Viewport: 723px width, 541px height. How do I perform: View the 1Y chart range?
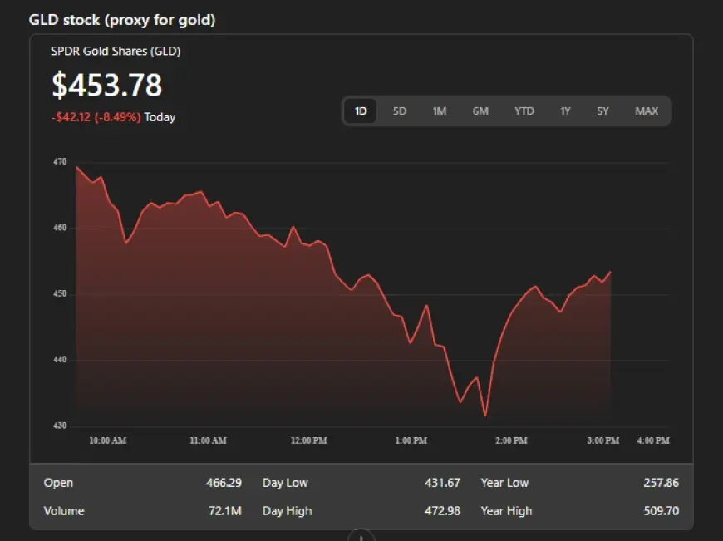[565, 111]
